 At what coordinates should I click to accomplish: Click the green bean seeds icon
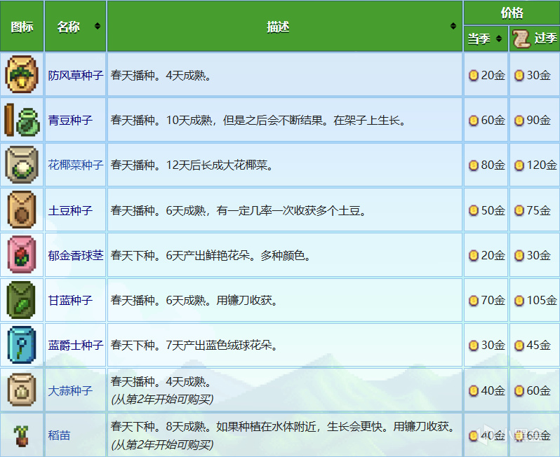pos(22,120)
